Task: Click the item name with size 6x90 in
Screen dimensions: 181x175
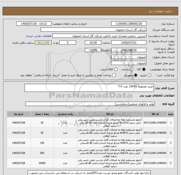Action: tap(110, 133)
